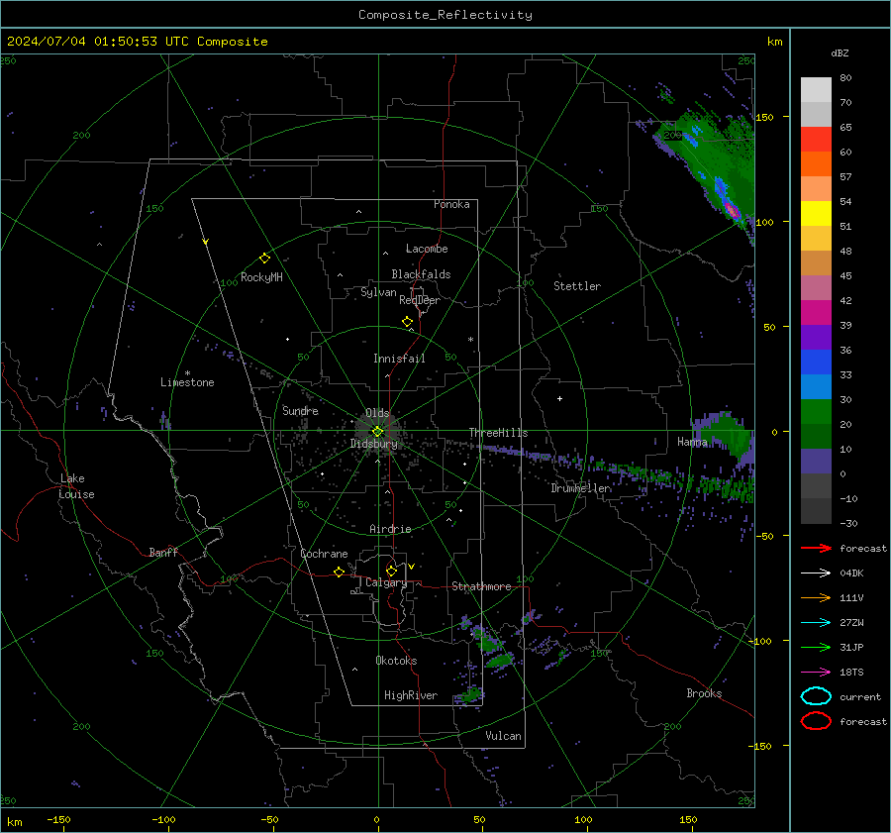This screenshot has width=891, height=833.
Task: Click the Limestone label
Action: pos(187,382)
